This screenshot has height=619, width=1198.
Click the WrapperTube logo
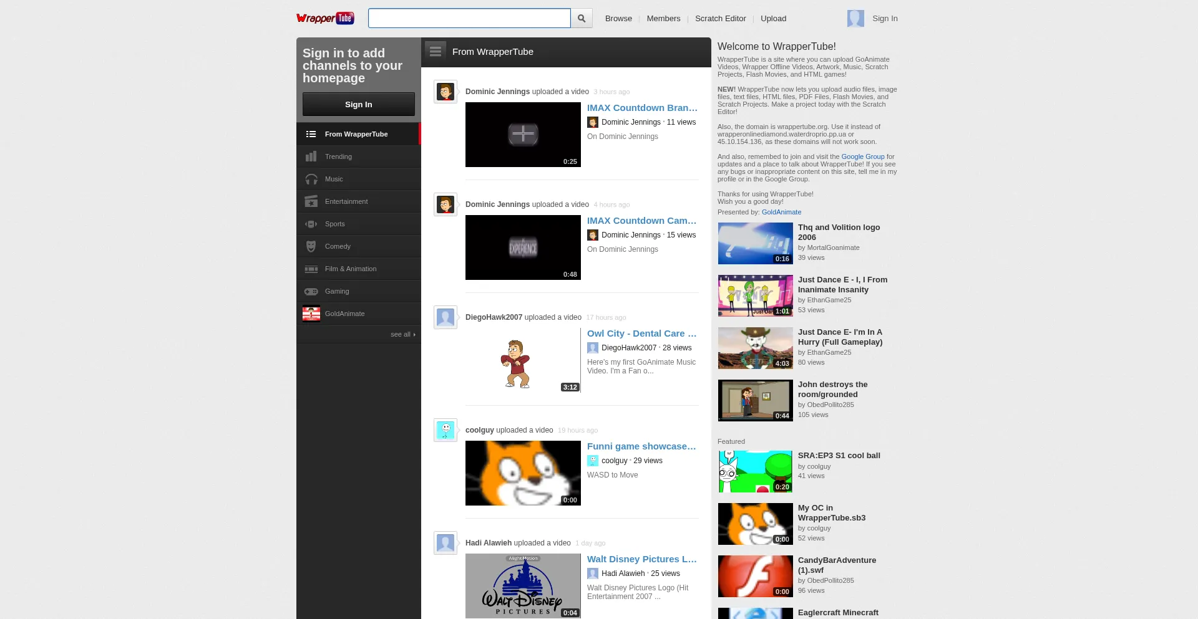(x=325, y=19)
